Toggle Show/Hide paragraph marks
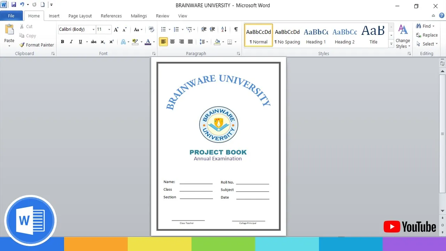 236,30
